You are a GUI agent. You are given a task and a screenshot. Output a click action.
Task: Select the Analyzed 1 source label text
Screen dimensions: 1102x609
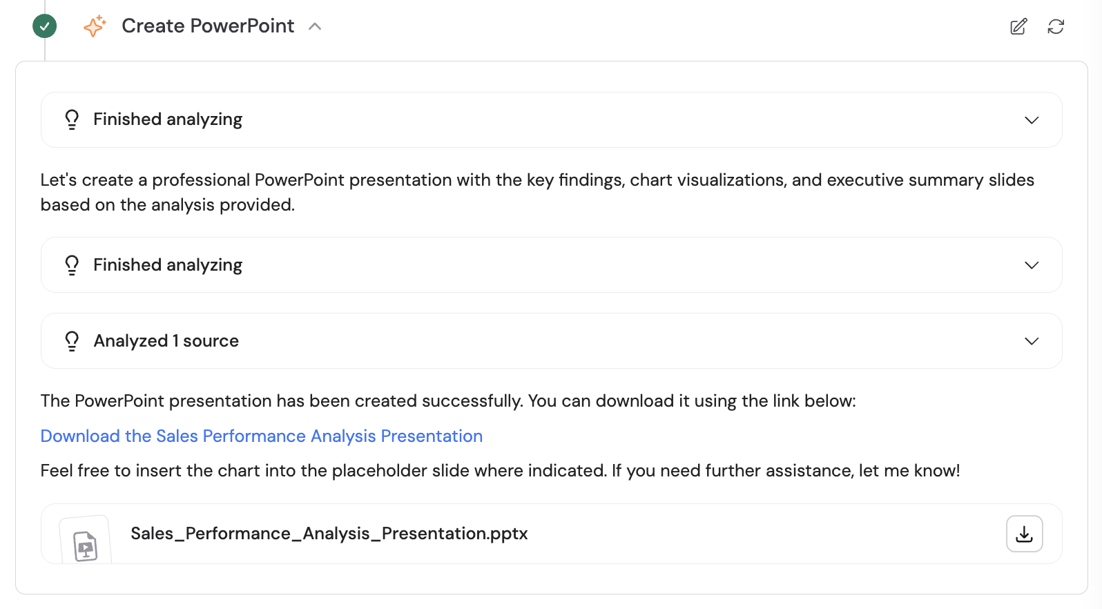tap(166, 340)
